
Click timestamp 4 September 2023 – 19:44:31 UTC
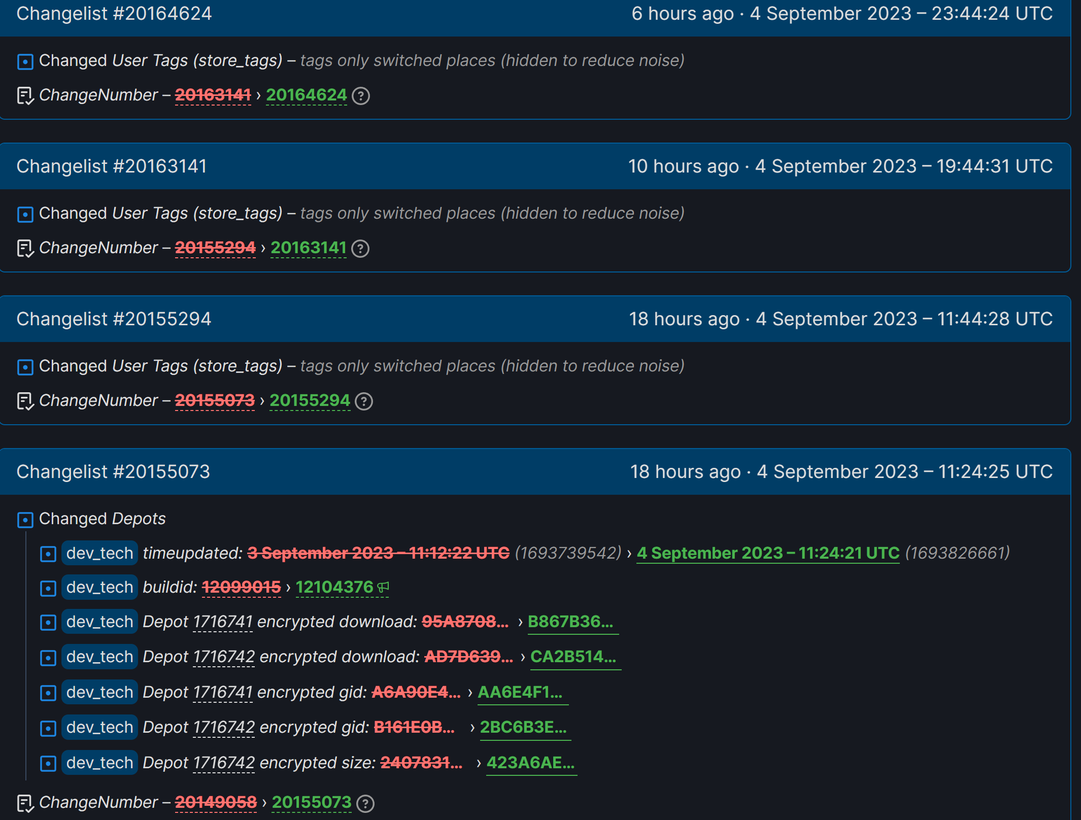point(904,166)
